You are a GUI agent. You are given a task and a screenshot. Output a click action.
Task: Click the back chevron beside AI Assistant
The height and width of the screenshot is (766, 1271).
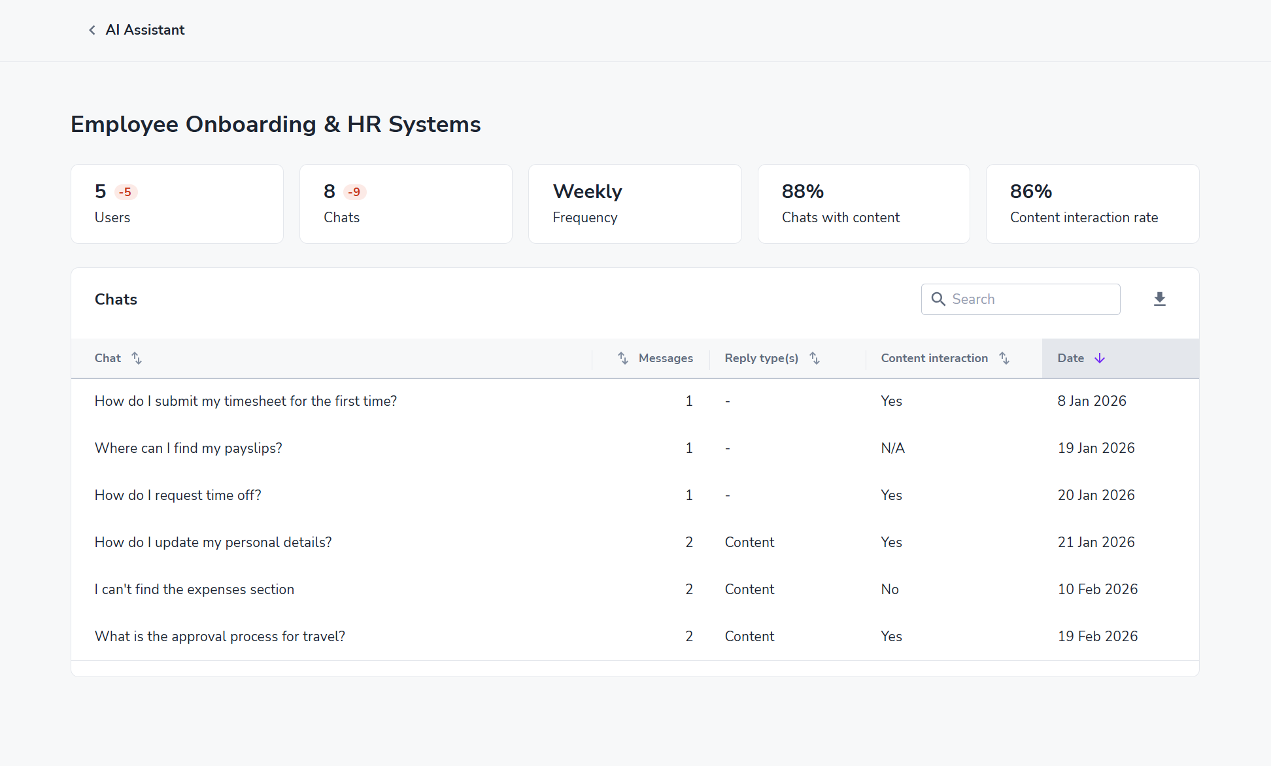[x=92, y=30]
